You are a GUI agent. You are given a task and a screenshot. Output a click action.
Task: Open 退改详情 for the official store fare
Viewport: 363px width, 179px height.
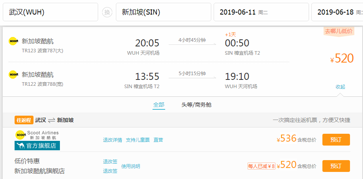coord(112,140)
